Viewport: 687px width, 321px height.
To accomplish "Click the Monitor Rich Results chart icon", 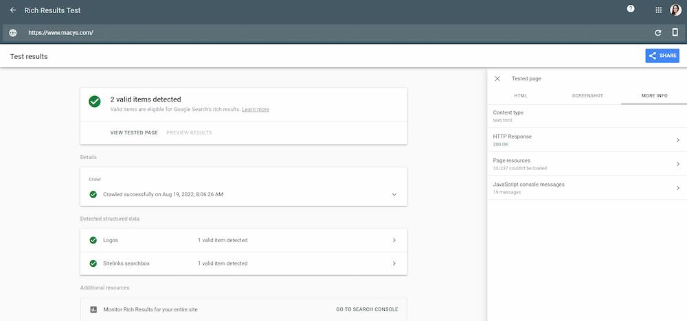I will point(93,309).
